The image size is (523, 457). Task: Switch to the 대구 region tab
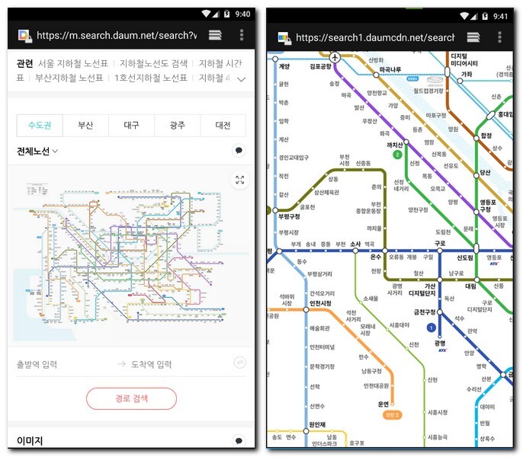click(x=131, y=126)
